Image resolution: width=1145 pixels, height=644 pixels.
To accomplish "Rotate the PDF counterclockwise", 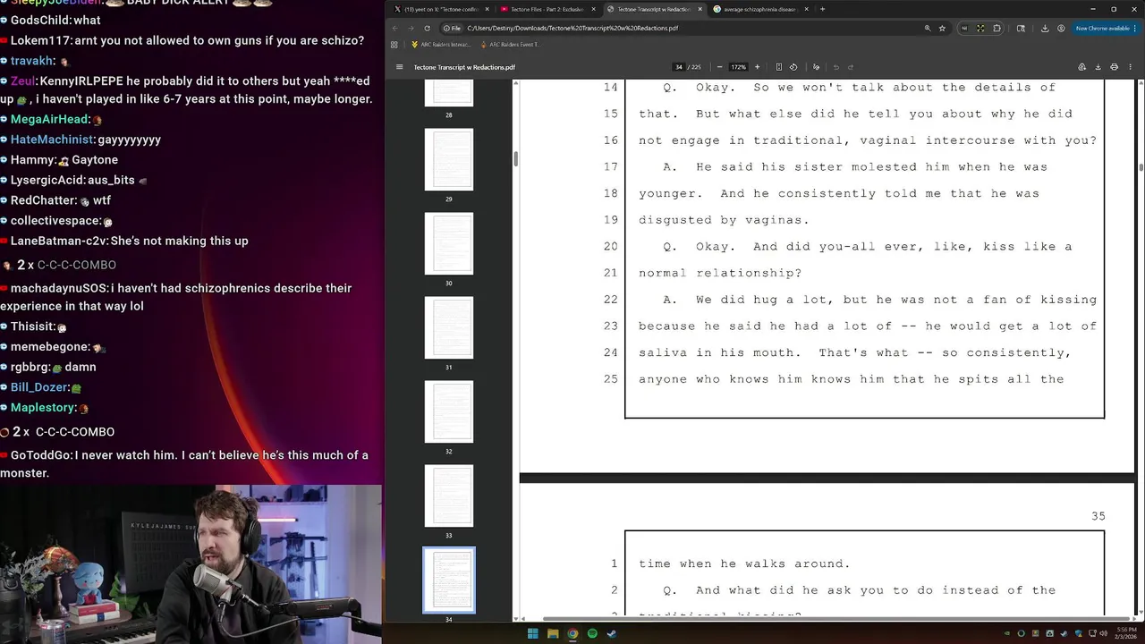I will point(793,67).
